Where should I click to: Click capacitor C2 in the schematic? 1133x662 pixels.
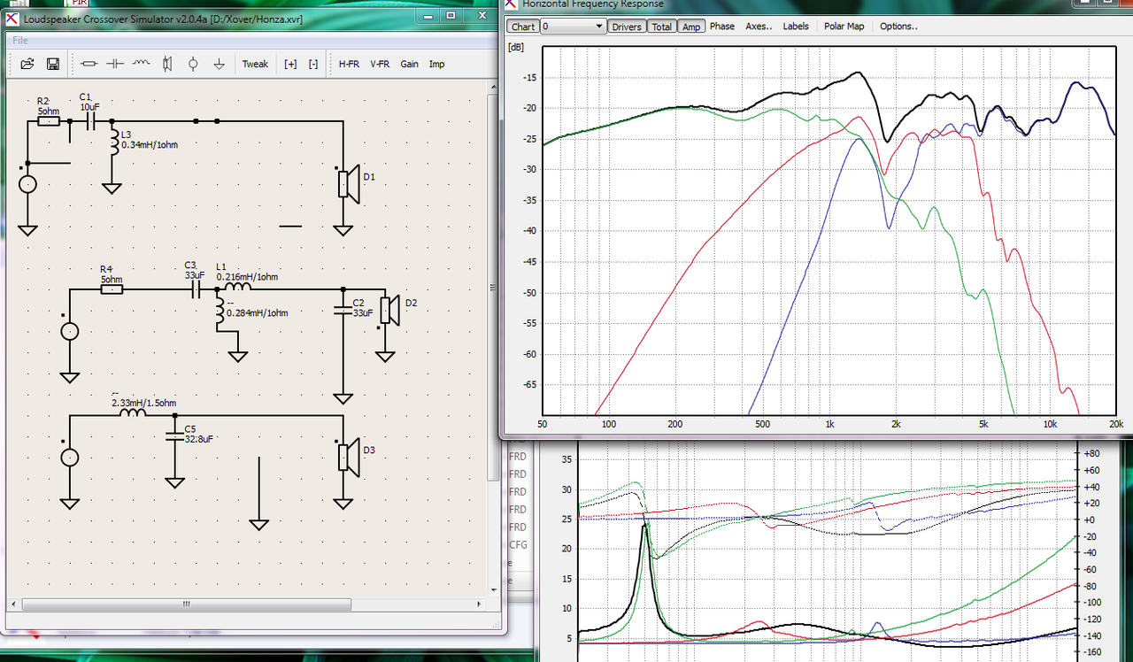[x=343, y=309]
